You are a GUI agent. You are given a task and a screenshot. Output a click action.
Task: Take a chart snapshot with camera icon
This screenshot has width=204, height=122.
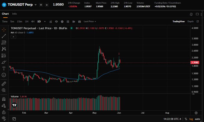click(x=80, y=22)
